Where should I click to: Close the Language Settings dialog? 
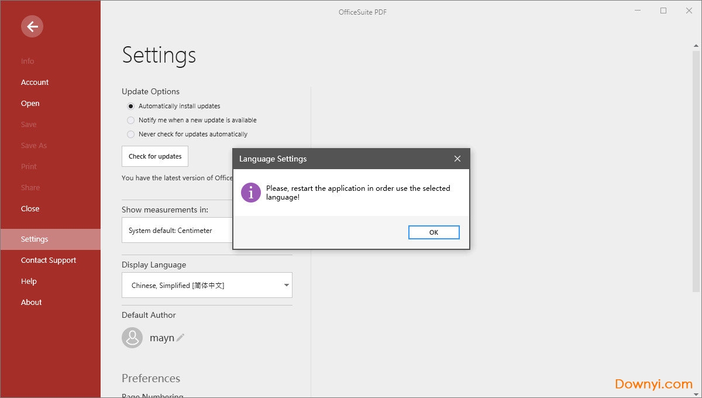tap(457, 159)
